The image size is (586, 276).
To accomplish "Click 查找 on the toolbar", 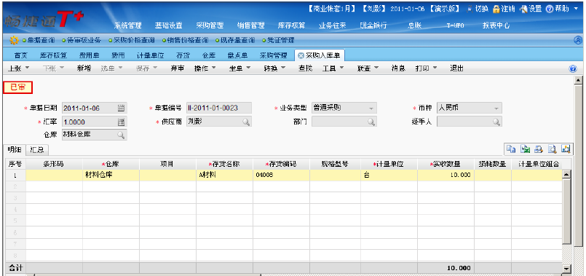I will 305,68.
